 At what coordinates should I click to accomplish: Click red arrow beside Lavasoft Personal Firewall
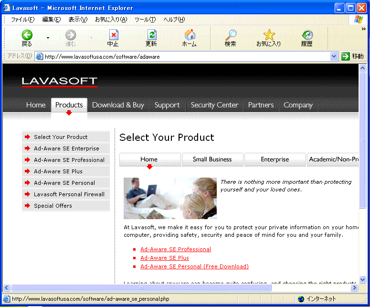click(27, 194)
